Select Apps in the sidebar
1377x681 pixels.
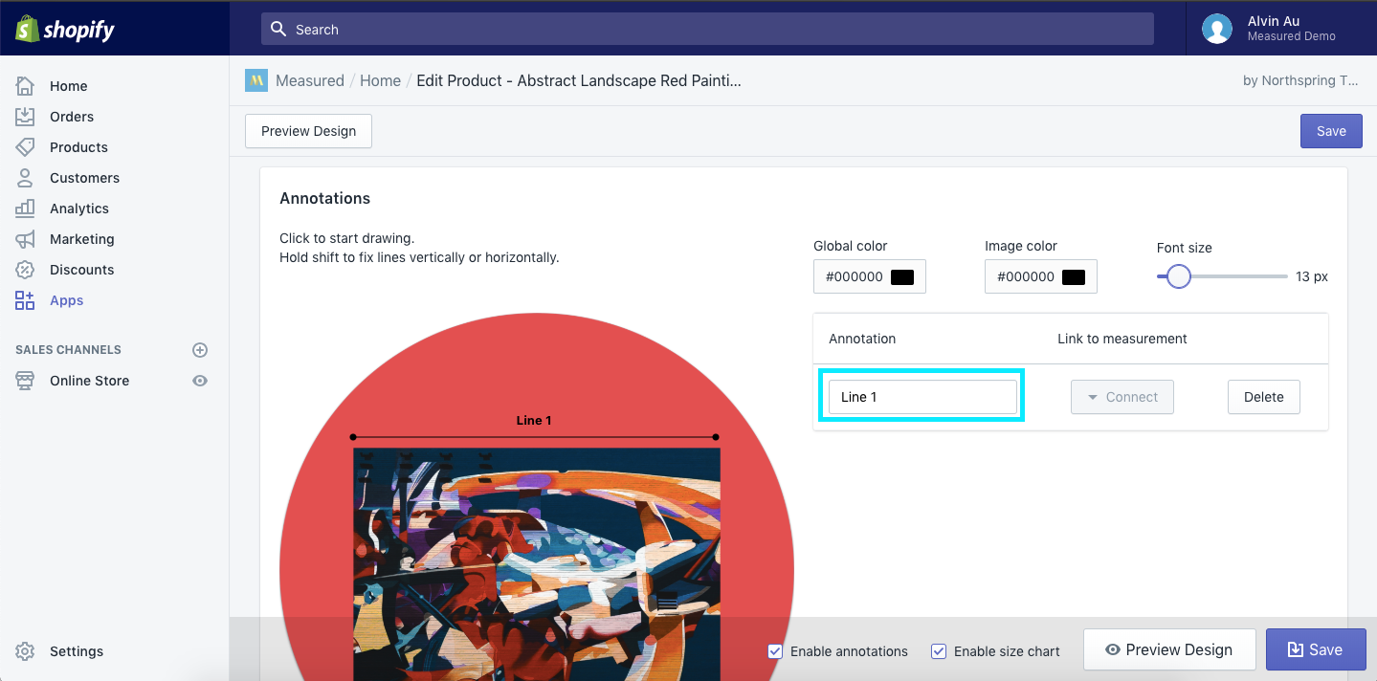click(x=67, y=300)
